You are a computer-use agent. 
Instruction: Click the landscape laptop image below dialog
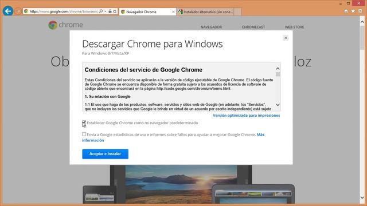pos(181,184)
